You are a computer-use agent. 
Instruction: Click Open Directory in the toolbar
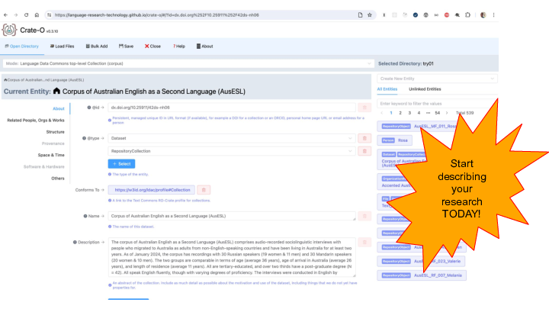[21, 47]
